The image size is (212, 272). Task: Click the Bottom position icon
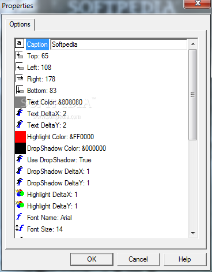tap(20, 90)
